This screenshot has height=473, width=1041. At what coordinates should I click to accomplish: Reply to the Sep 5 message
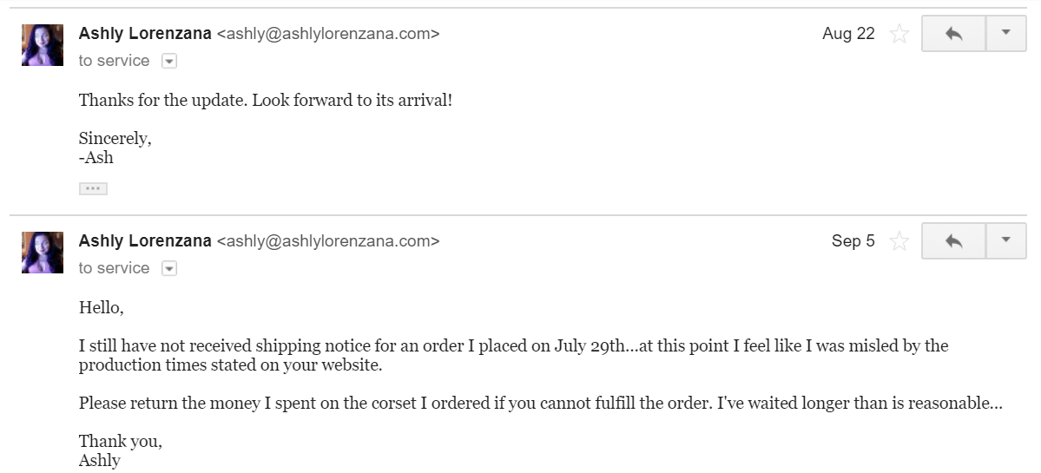click(953, 240)
